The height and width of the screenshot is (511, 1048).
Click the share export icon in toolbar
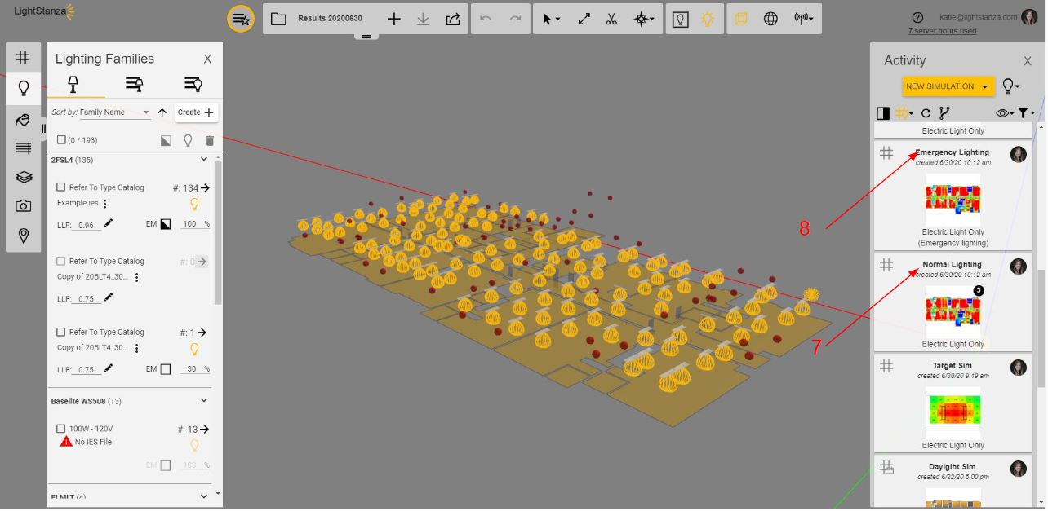[x=453, y=19]
